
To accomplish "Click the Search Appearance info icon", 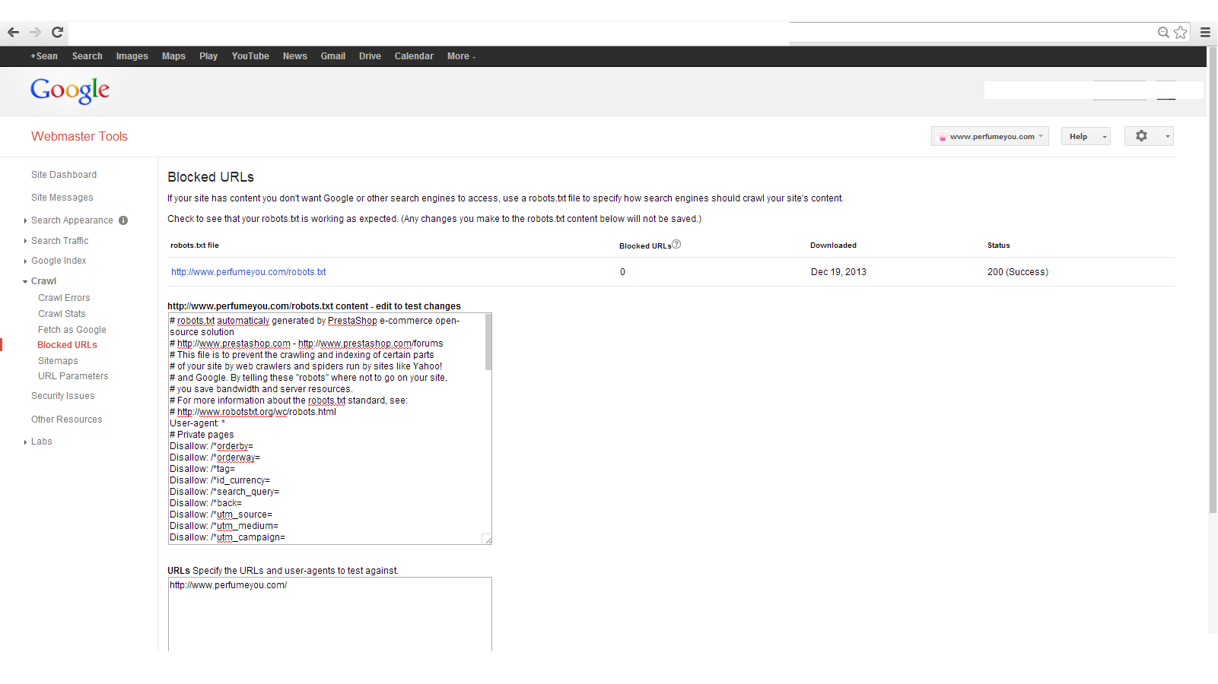I will tap(123, 220).
